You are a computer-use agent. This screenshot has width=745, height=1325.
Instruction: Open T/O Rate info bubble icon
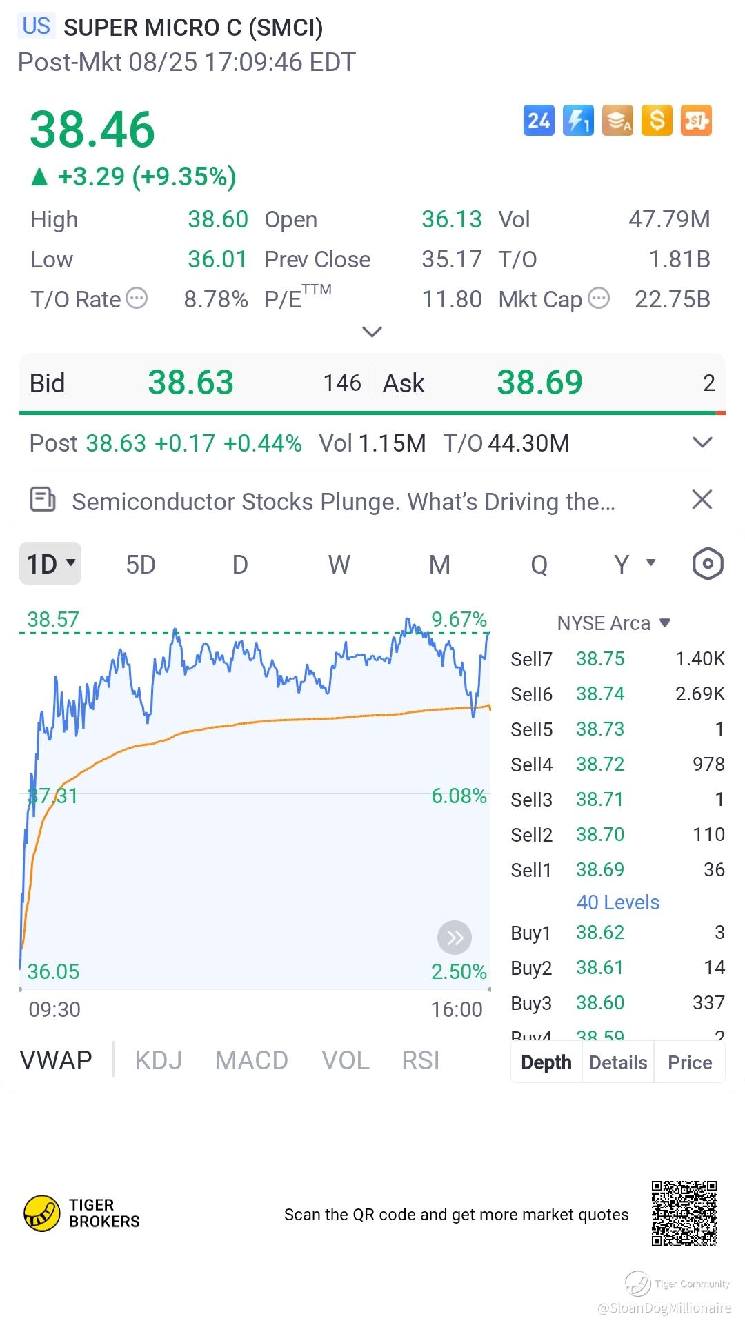137,299
